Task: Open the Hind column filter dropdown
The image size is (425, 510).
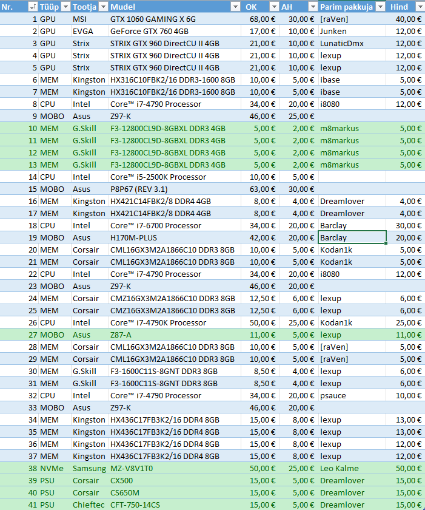Action: (x=420, y=7)
